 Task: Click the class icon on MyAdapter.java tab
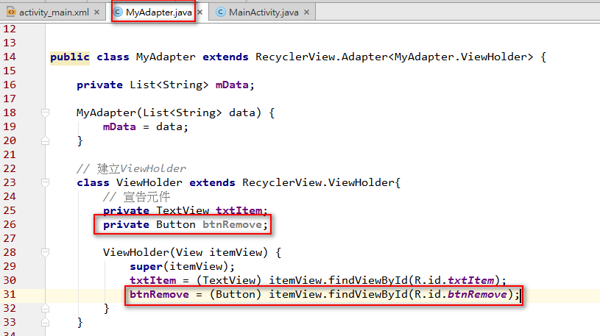tap(119, 12)
